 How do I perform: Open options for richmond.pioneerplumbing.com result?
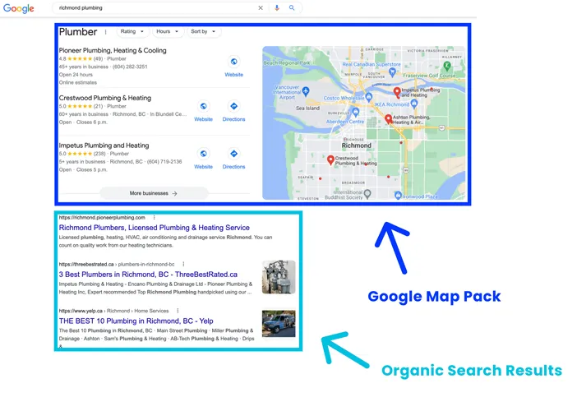[155, 218]
